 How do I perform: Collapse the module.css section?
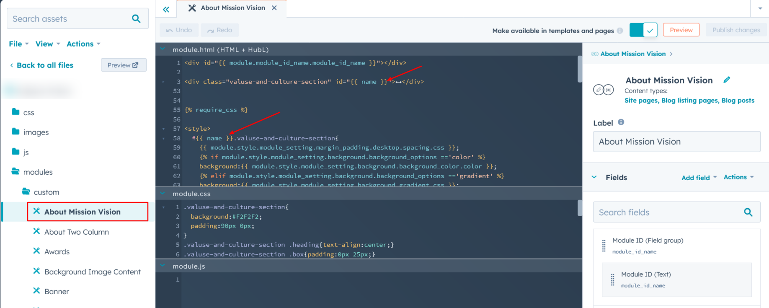tap(163, 194)
